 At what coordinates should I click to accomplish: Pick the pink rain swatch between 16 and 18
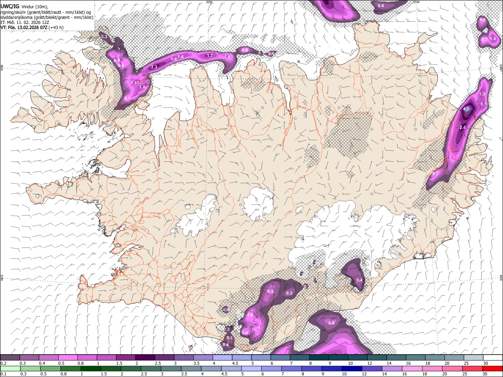[412, 368]
